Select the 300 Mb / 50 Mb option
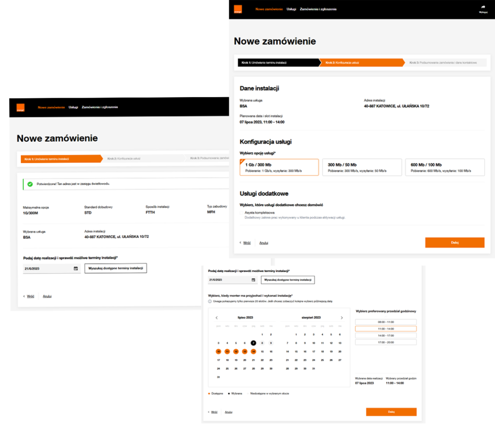The image size is (495, 435). 362,167
